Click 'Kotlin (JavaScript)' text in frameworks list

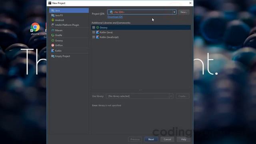tap(109, 37)
